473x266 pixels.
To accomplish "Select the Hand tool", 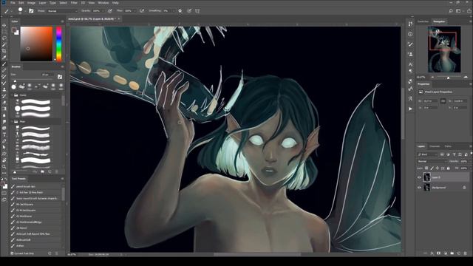I will (4, 160).
